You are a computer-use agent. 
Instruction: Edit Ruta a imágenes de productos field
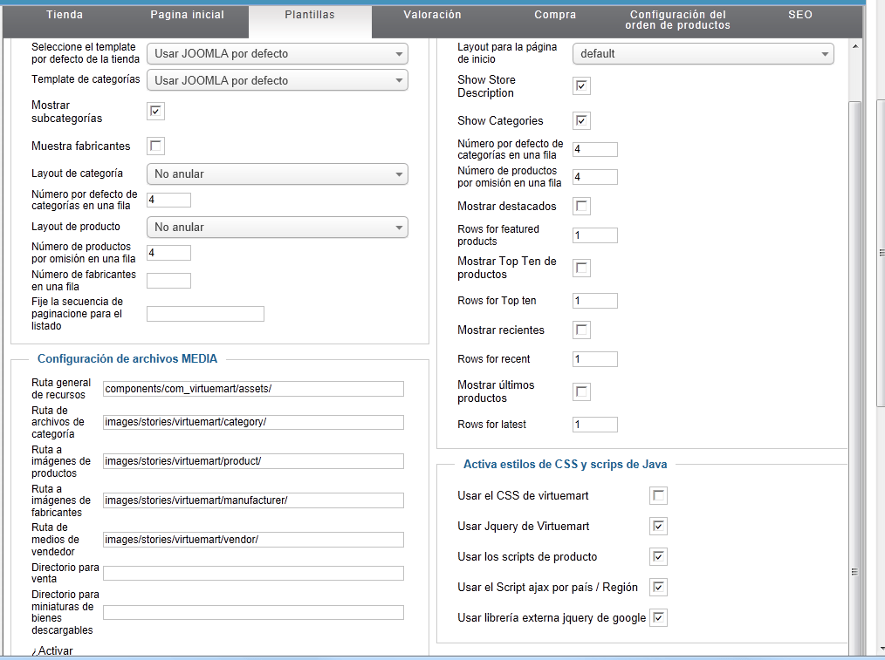[253, 461]
